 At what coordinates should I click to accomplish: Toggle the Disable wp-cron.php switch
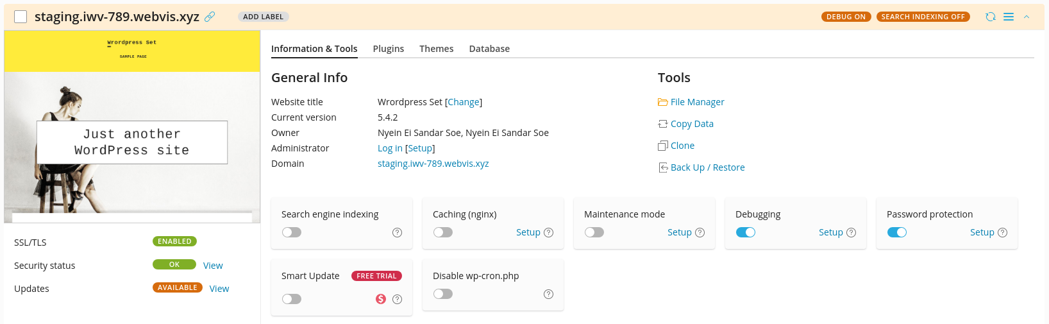pyautogui.click(x=443, y=294)
